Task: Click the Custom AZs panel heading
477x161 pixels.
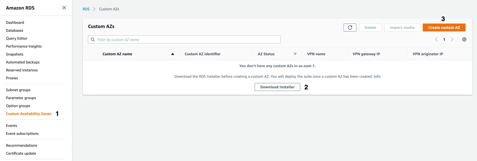Action: 101,26
